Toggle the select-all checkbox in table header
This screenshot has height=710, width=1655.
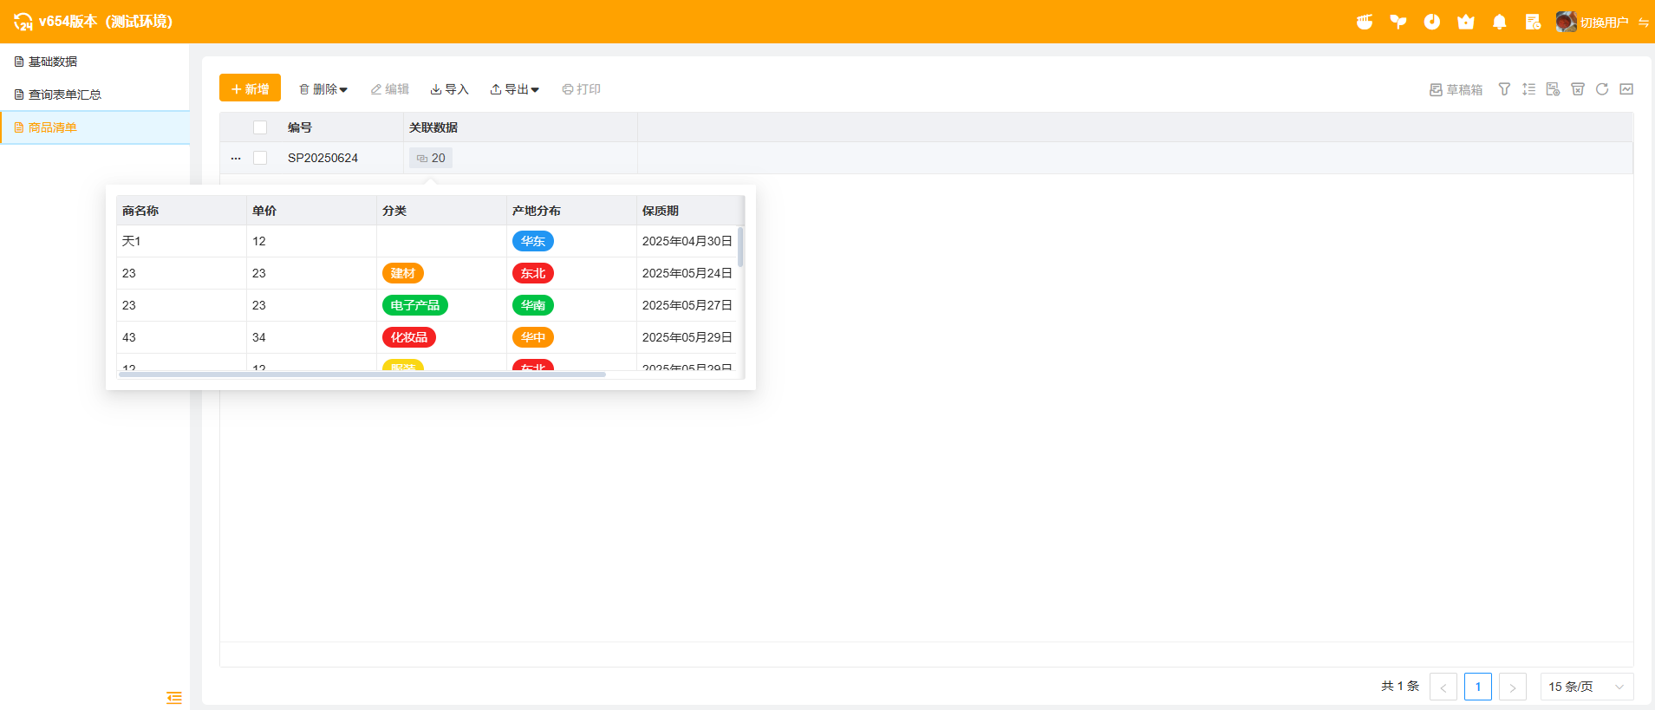(x=260, y=127)
